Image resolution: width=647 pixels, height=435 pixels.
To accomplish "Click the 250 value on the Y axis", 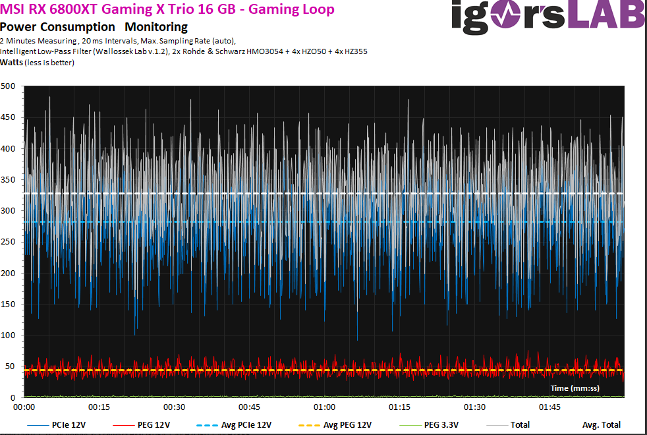I will tap(8, 242).
